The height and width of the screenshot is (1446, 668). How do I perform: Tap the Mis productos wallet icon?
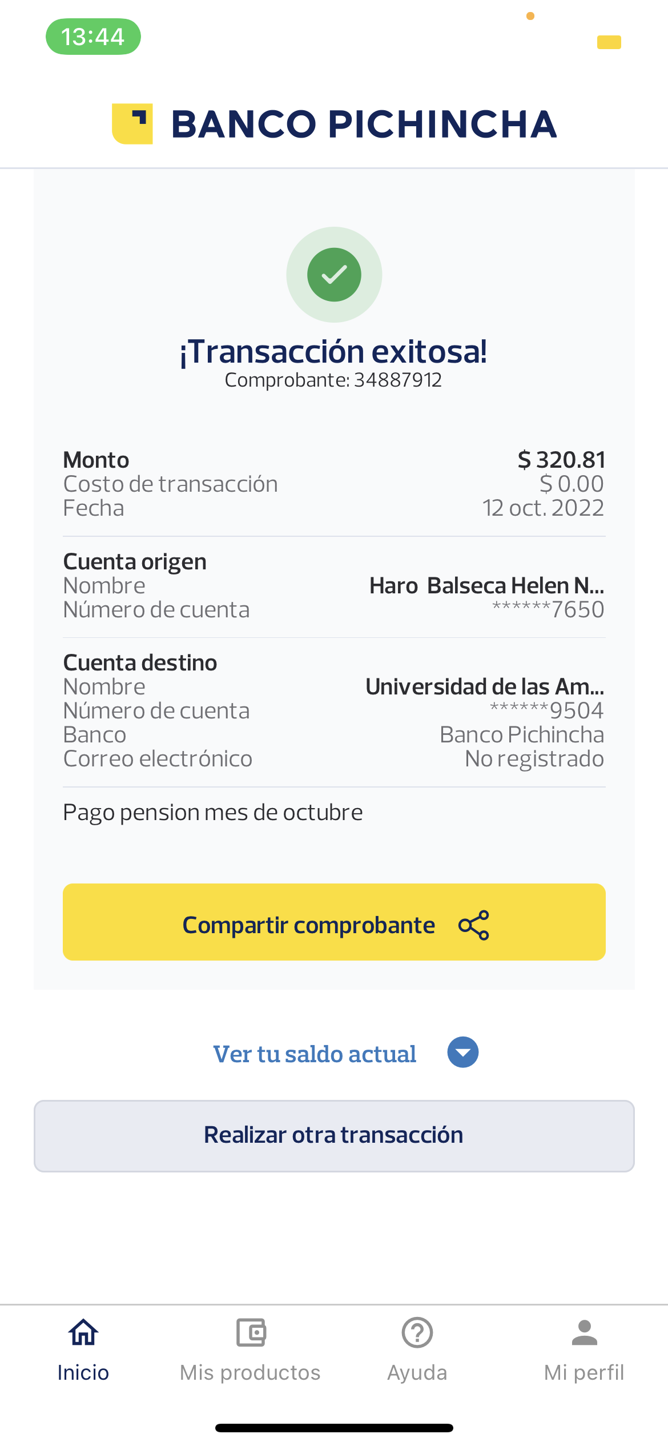pos(251,1333)
